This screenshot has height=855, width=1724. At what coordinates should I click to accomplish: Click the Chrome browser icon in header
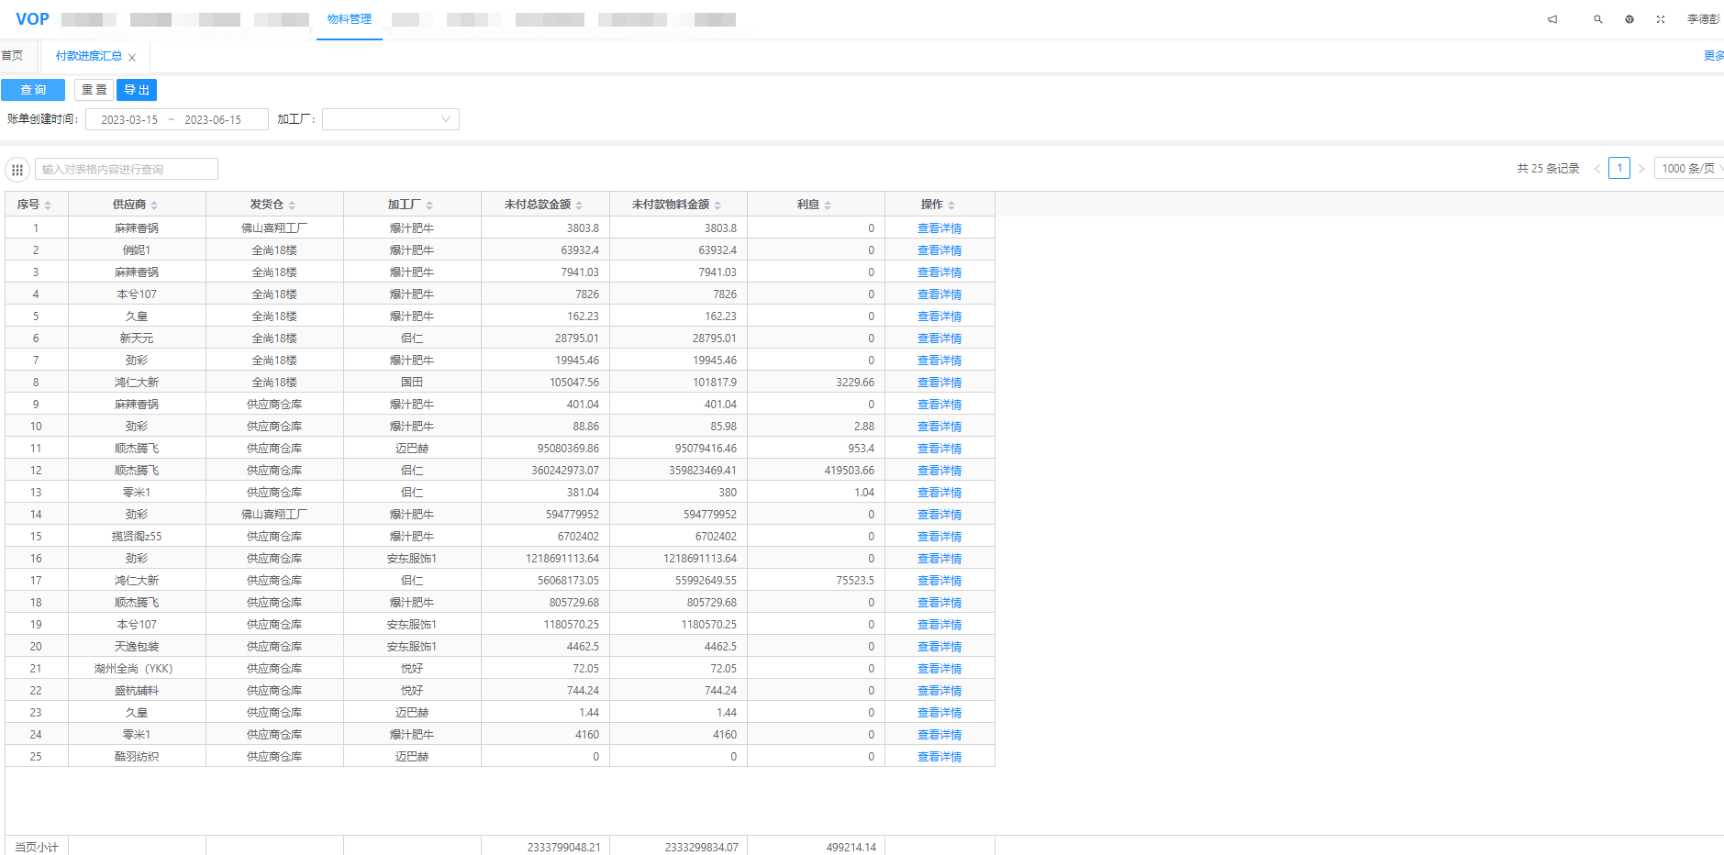coord(1629,19)
